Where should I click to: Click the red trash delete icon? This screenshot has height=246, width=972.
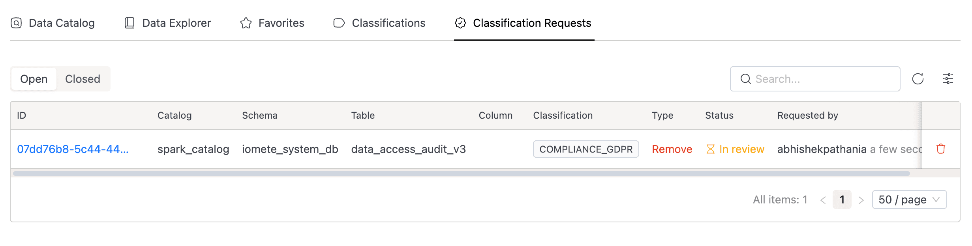click(x=941, y=149)
